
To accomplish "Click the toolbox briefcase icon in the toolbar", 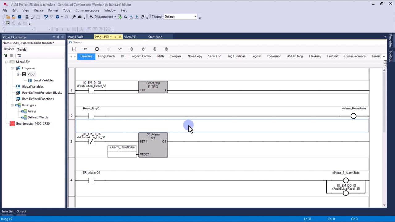I will [80, 17].
